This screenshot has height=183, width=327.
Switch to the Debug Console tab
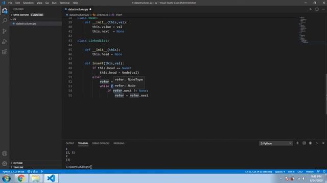pos(101,143)
